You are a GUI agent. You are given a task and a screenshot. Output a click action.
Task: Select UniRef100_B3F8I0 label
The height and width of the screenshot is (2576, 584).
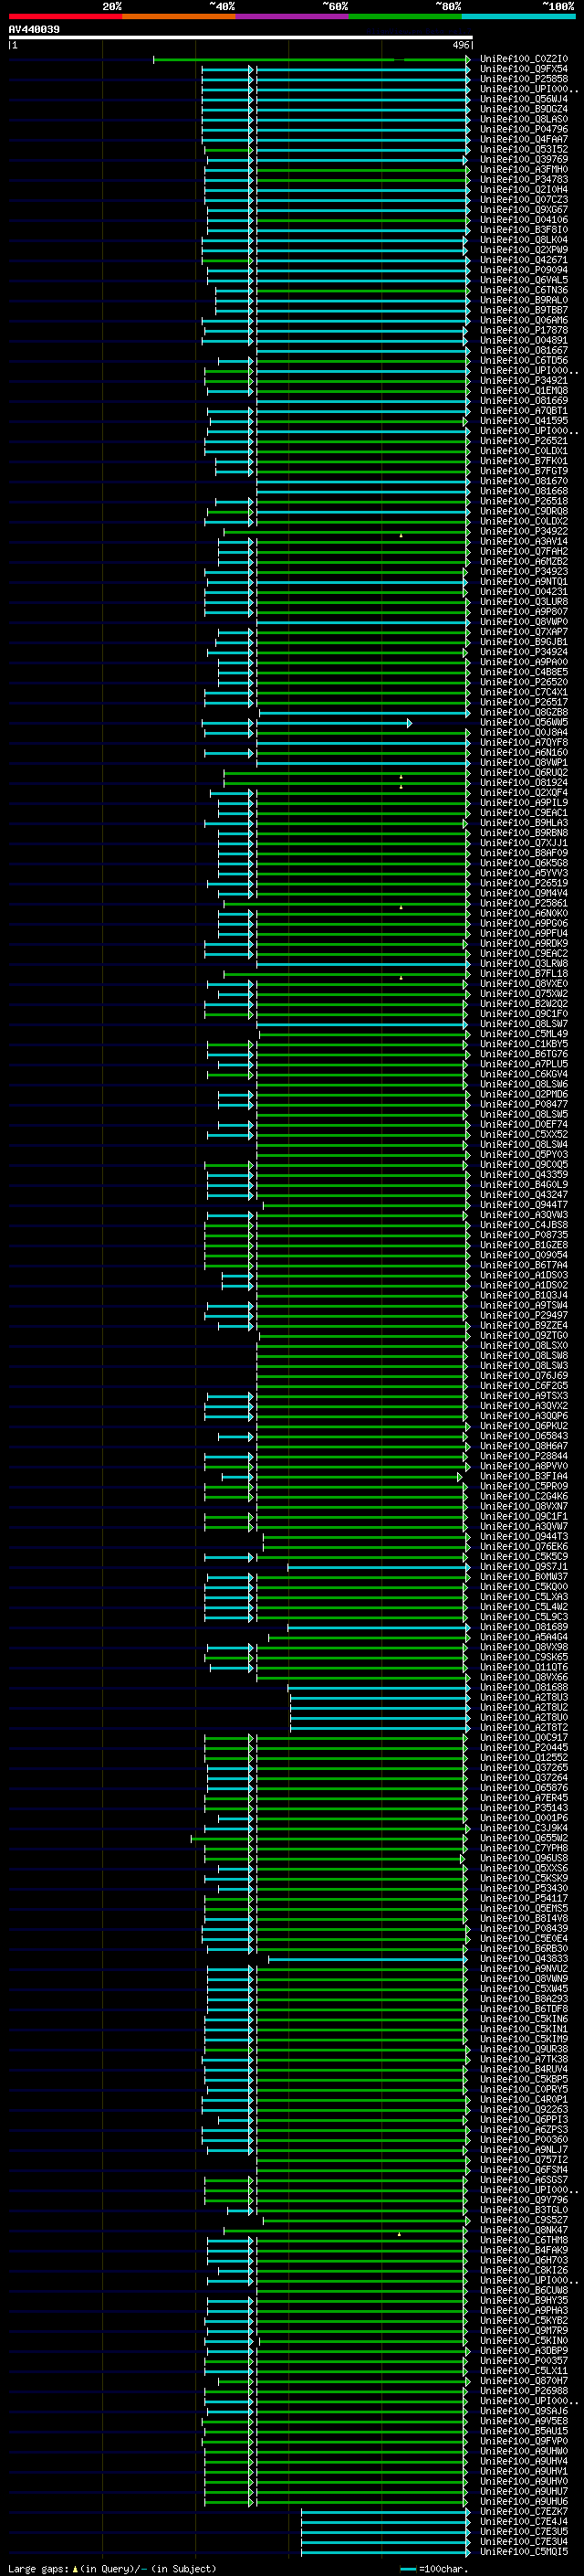coord(524,230)
